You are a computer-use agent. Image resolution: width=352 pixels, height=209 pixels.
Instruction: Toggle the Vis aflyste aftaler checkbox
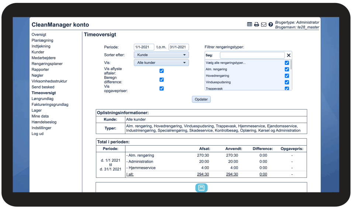click(x=162, y=71)
